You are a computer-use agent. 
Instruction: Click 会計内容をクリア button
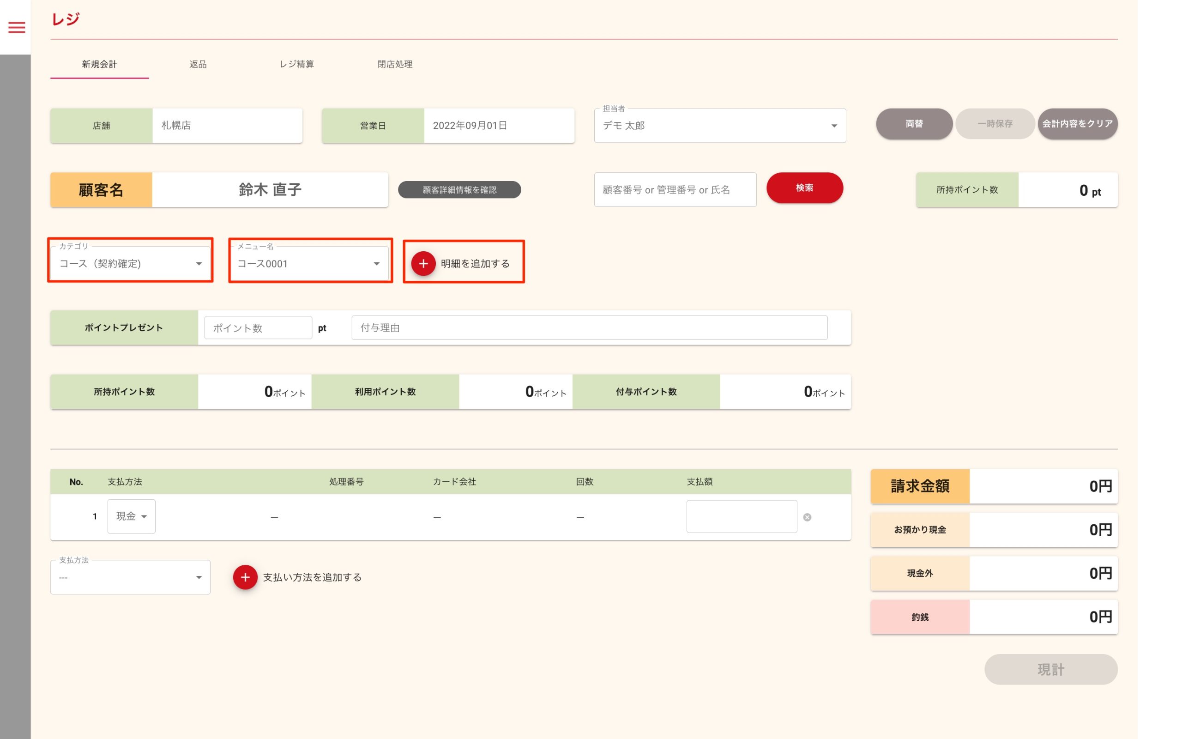(x=1077, y=124)
